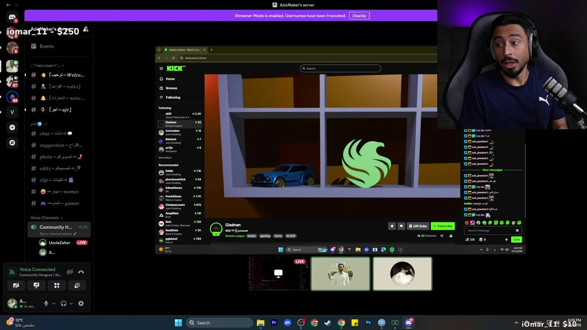
Task: Open the edits text channel
Action: (59, 168)
